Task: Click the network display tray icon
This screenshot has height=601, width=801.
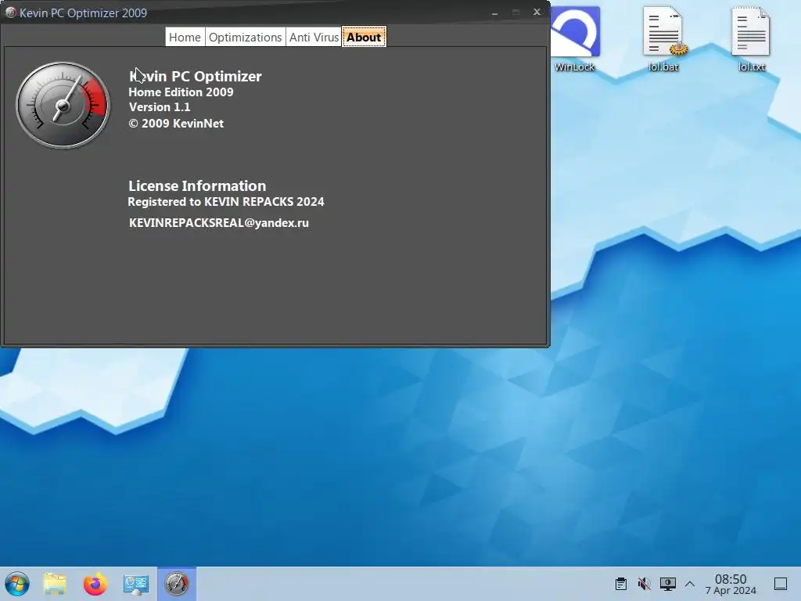Action: pos(668,584)
